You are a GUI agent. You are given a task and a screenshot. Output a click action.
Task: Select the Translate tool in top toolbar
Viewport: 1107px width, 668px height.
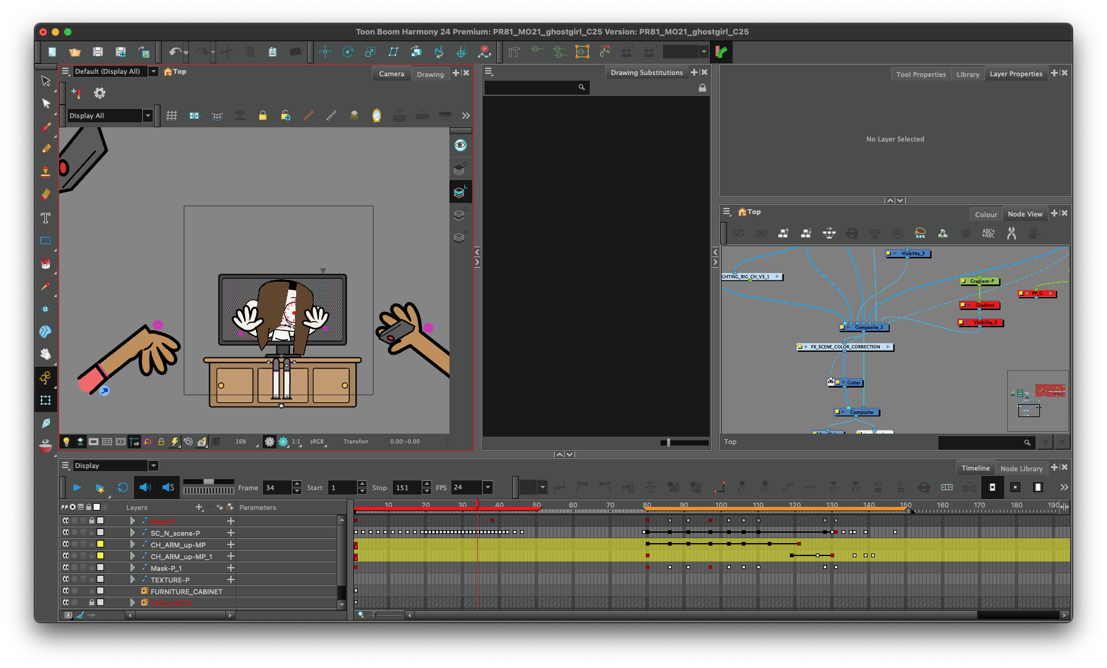(326, 52)
